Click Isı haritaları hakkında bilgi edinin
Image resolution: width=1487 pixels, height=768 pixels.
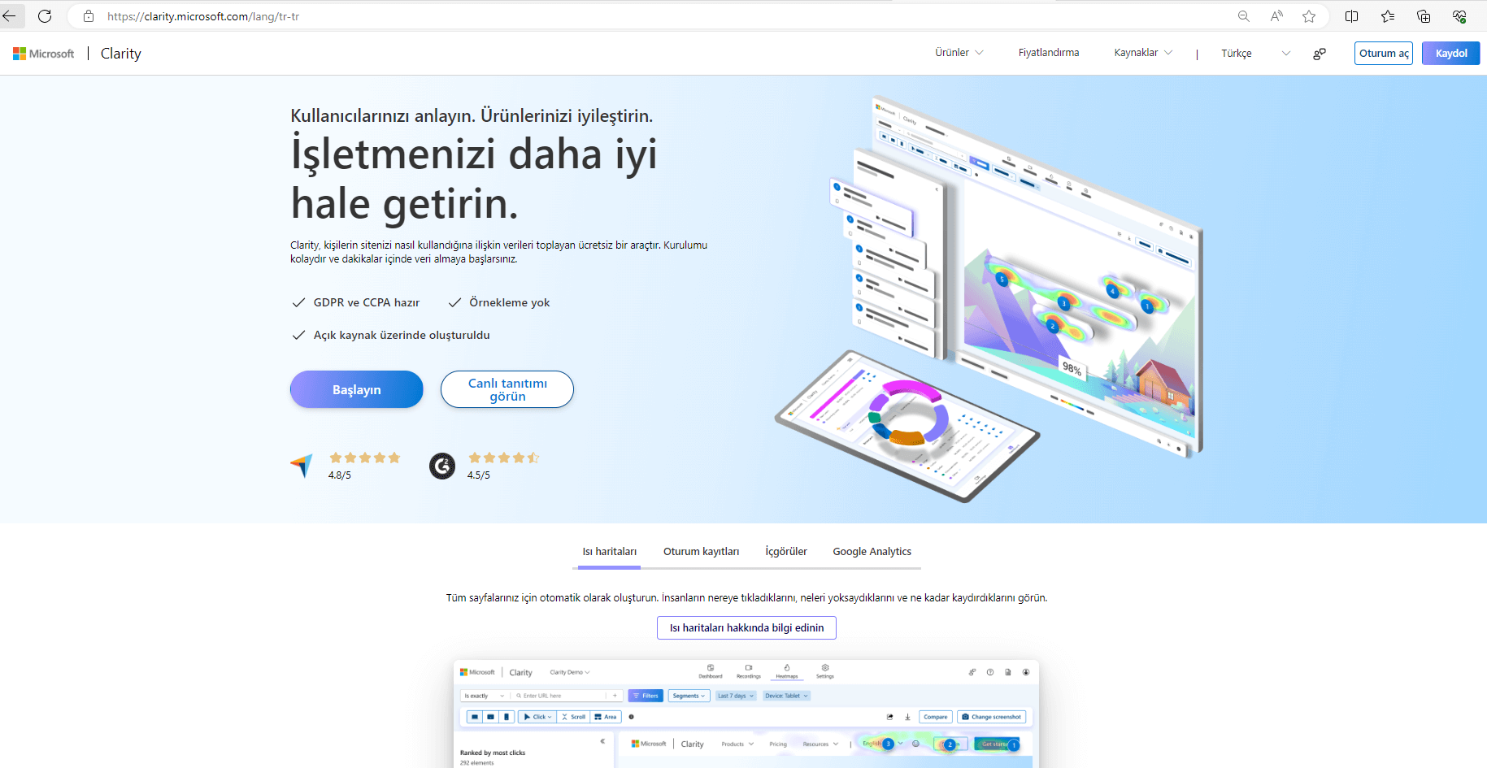tap(746, 628)
